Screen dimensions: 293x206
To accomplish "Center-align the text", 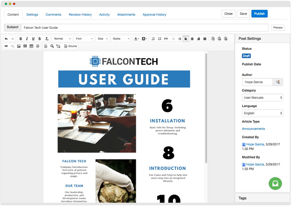I will pyautogui.click(x=192, y=39).
